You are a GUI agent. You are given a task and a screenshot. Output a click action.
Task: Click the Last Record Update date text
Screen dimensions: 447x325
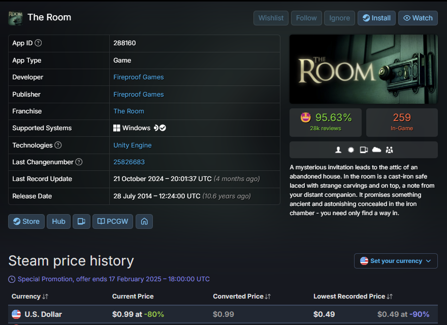coord(163,179)
